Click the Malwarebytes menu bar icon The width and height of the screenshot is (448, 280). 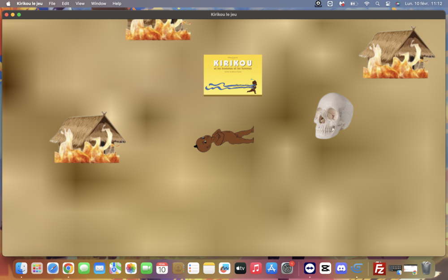(x=342, y=4)
